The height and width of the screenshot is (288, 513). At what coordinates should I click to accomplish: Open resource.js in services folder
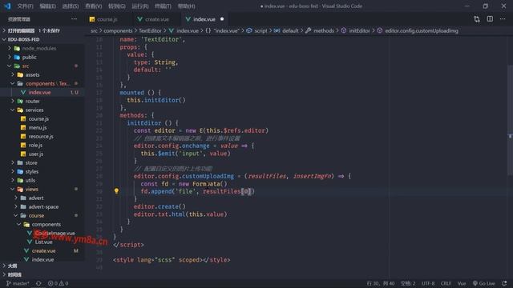click(x=42, y=137)
